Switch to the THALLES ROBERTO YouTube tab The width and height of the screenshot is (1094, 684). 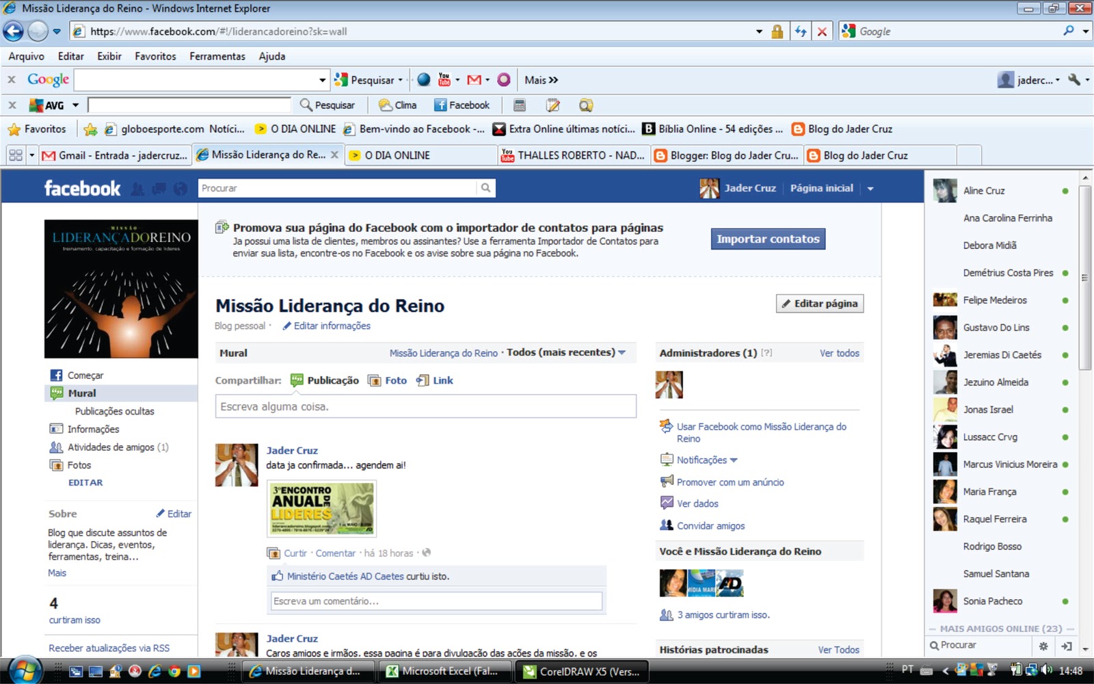574,155
